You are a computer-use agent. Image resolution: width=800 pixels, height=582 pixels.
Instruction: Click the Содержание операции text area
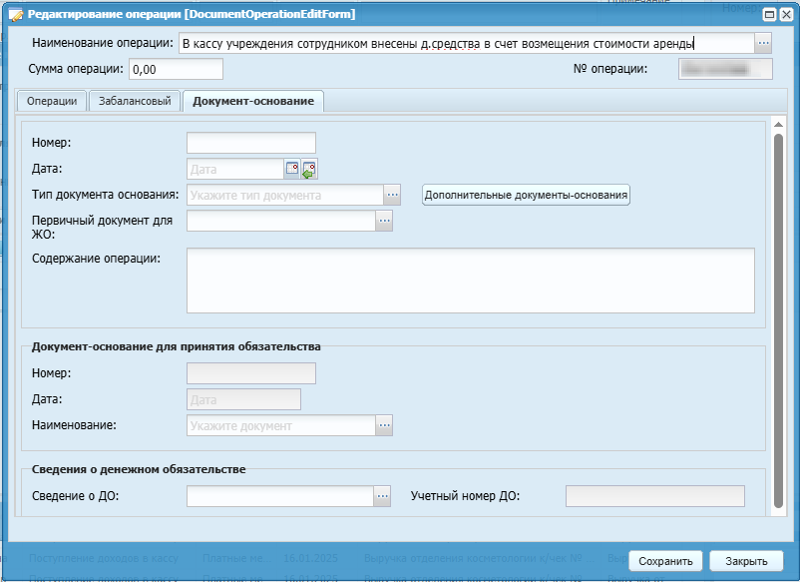(x=470, y=281)
